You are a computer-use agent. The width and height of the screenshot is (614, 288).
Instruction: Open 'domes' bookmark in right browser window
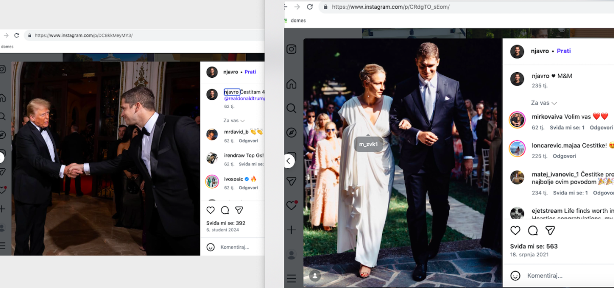tap(298, 20)
